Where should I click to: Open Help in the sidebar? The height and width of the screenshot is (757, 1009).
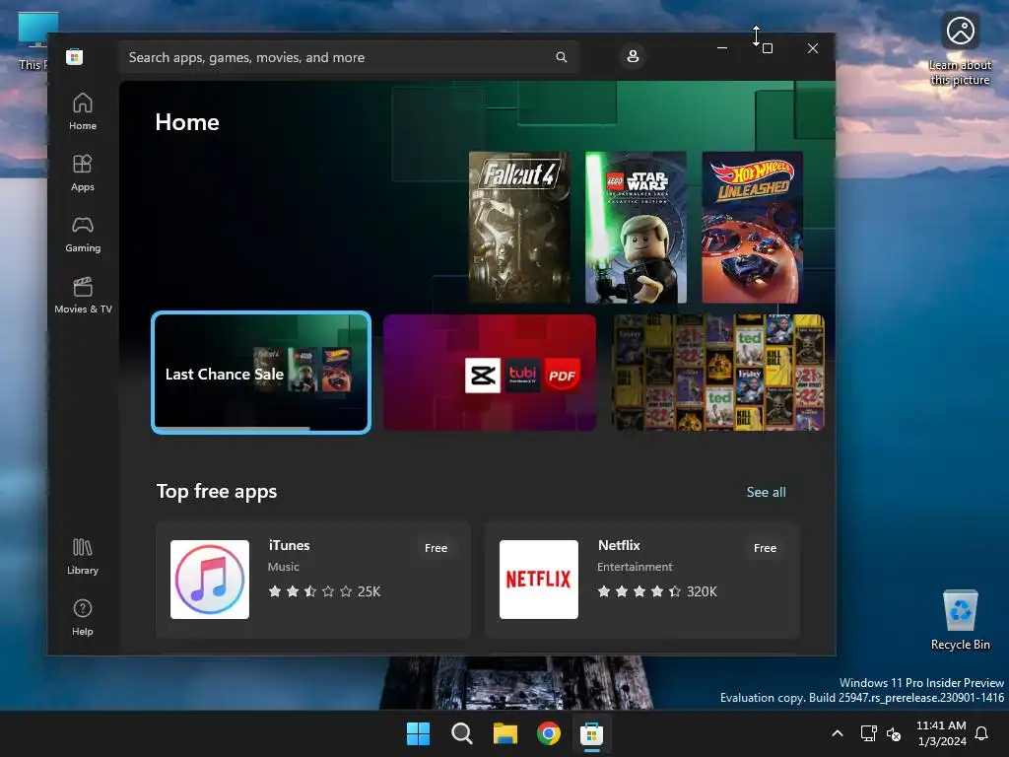83,617
